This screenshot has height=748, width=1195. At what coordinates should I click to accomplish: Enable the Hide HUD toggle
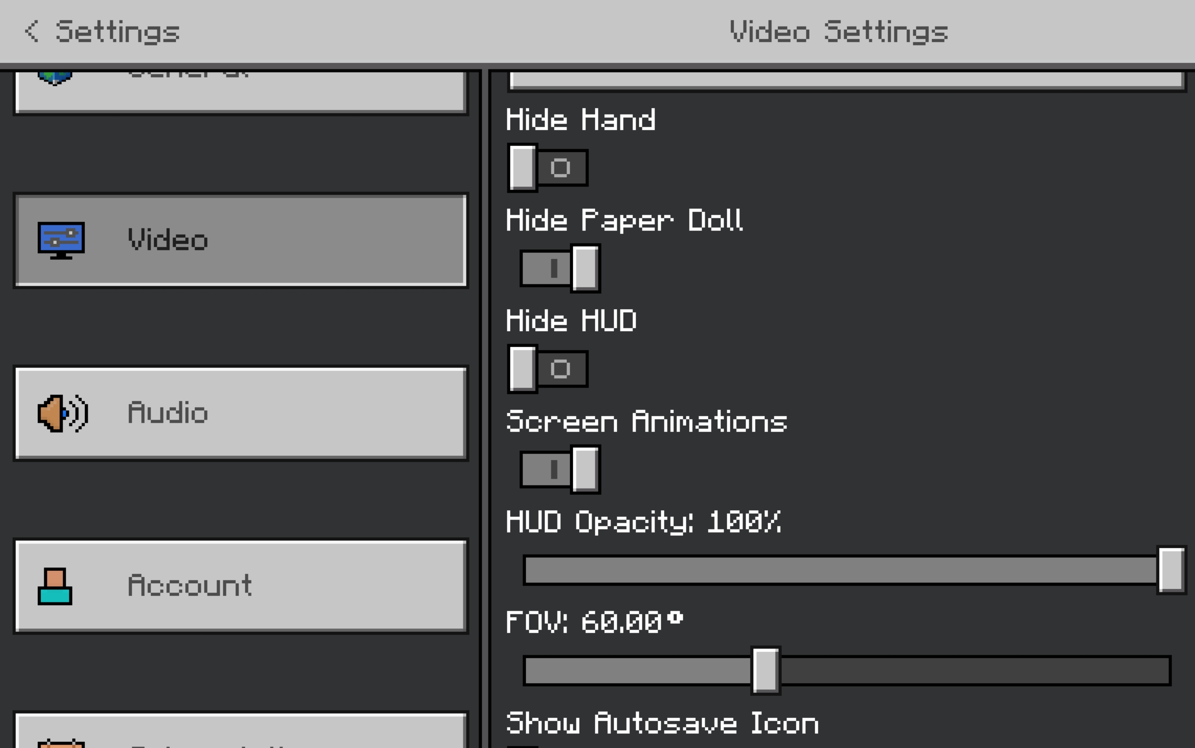[x=547, y=368]
